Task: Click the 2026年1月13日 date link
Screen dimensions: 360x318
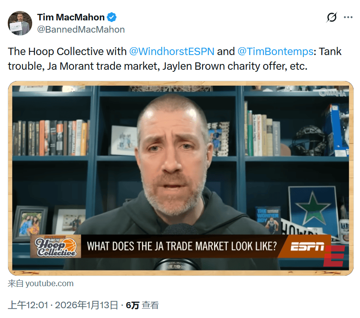Action: click(x=87, y=305)
